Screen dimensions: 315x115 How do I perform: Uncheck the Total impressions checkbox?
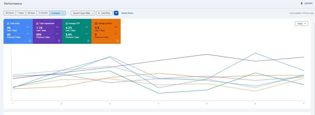(x=37, y=23)
